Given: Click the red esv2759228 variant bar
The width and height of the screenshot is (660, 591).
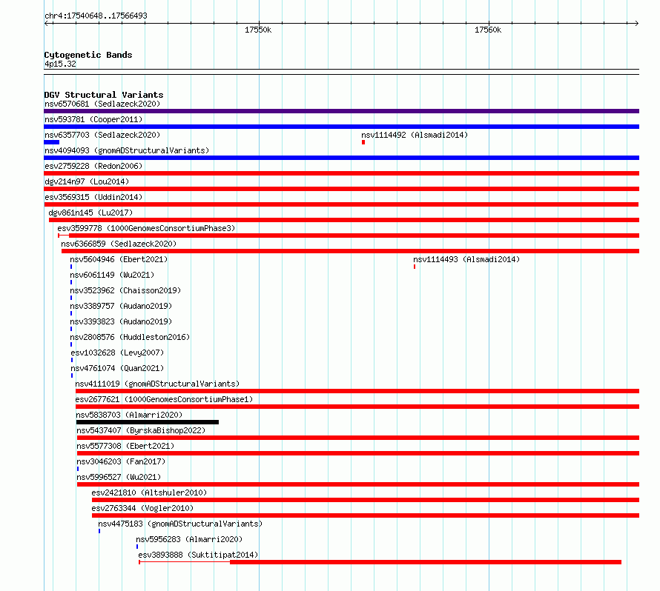Looking at the screenshot, I should click(x=341, y=173).
